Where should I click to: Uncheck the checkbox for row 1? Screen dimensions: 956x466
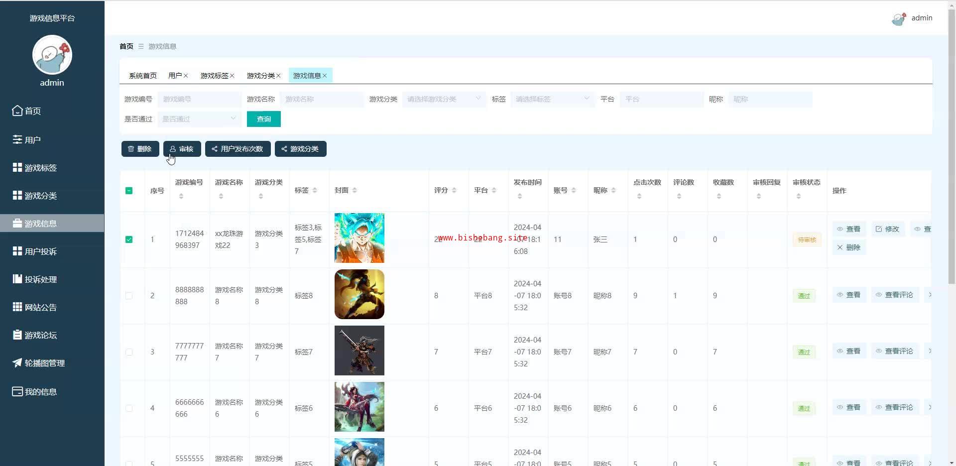129,239
